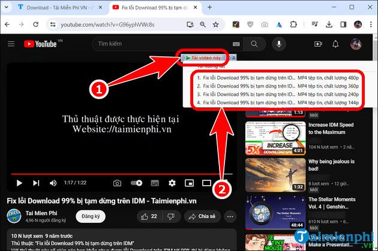This screenshot has width=378, height=251.
Task: Take a screenshot with the player's camera icon
Action: pyautogui.click(x=117, y=183)
